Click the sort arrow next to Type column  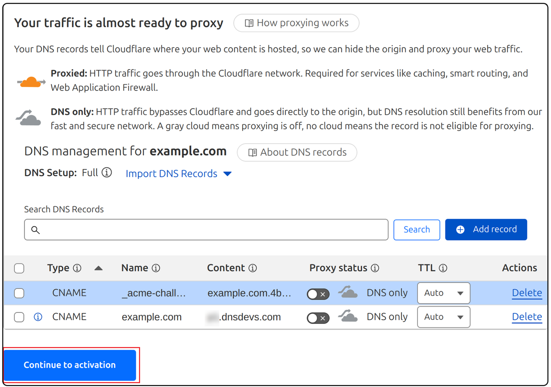click(98, 268)
